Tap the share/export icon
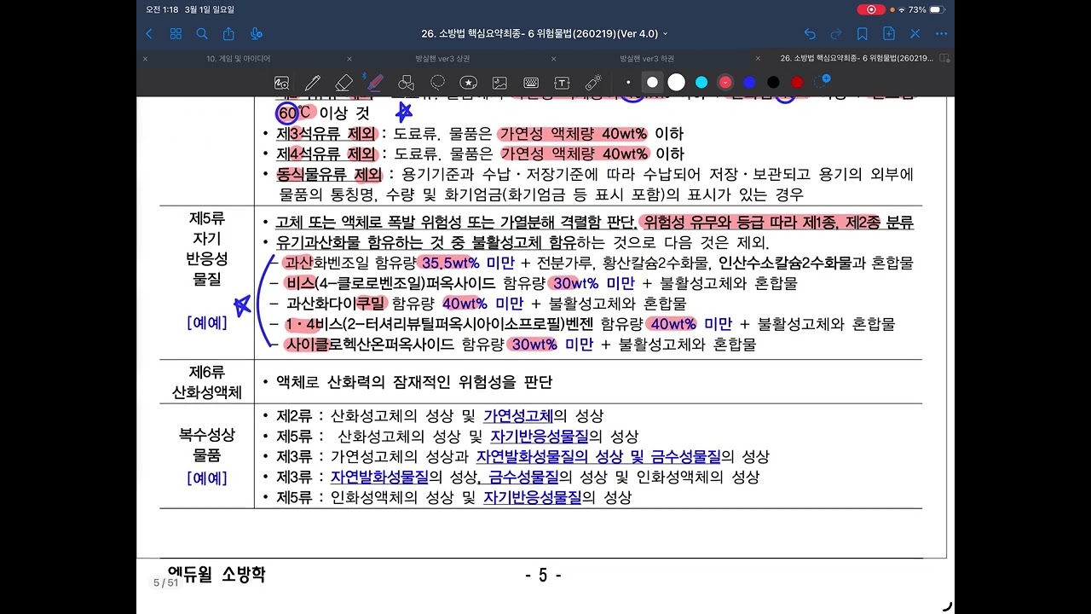 pyautogui.click(x=228, y=34)
